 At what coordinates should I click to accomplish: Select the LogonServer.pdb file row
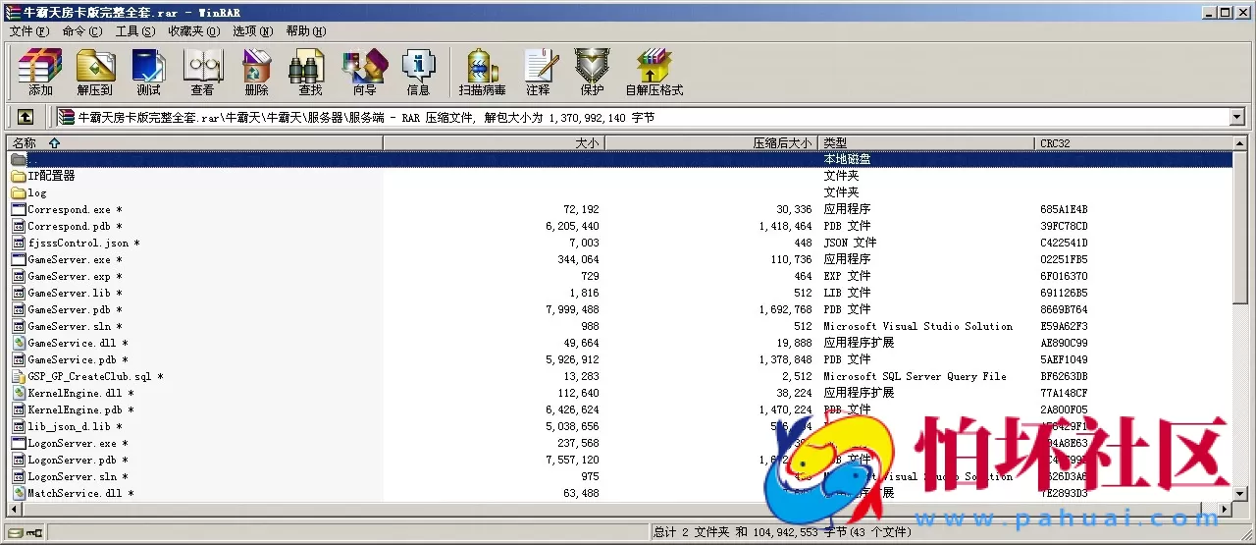[620, 460]
